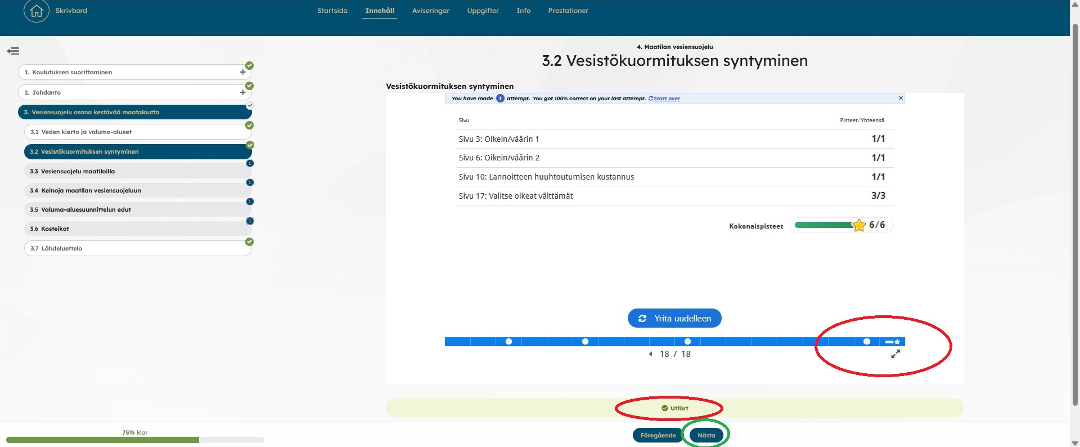The width and height of the screenshot is (1080, 447).
Task: Click the Yritä uudelleen button
Action: 674,318
